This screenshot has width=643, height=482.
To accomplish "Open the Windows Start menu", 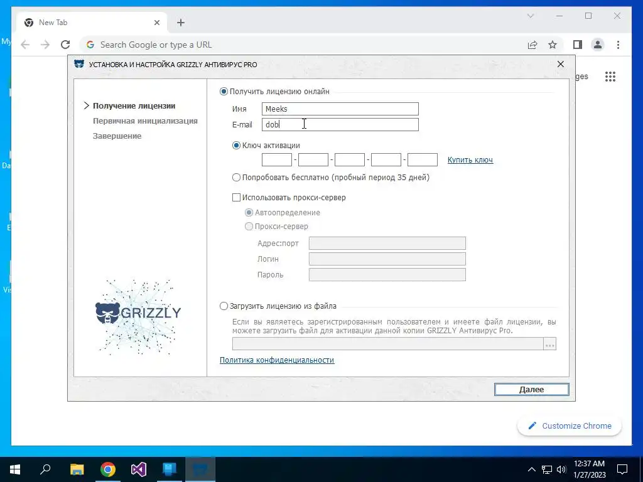I will point(15,469).
